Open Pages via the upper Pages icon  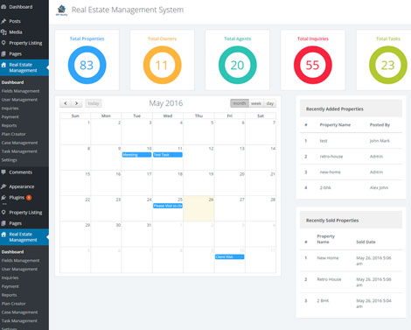click(x=3, y=53)
